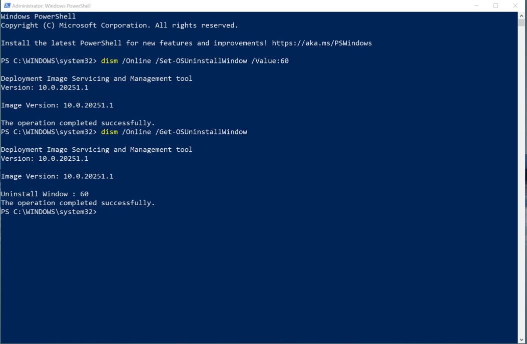The width and height of the screenshot is (527, 344).
Task: Click the last empty PS prompt line
Action: pos(49,212)
